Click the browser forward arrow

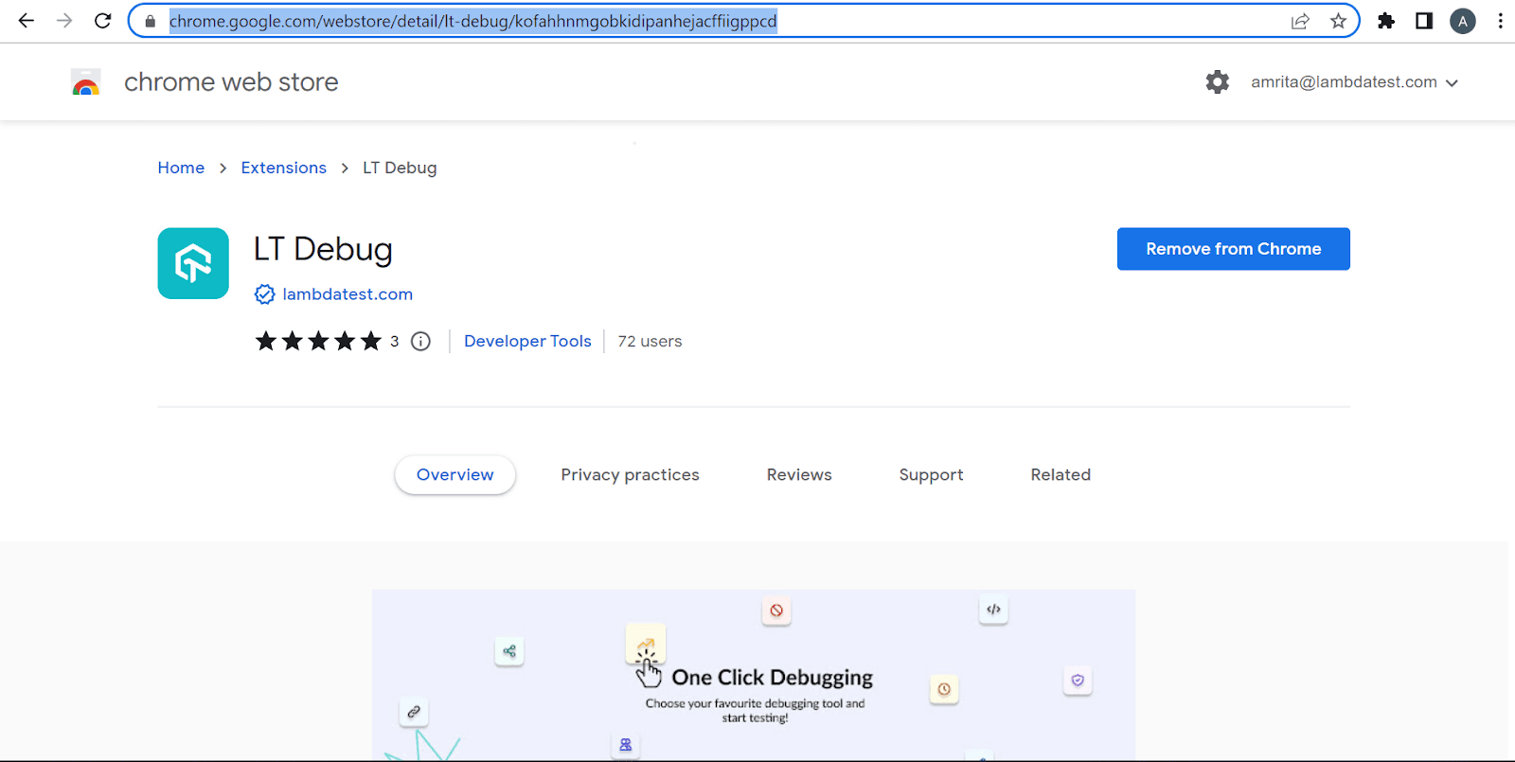click(x=64, y=21)
